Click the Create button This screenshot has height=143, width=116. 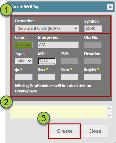point(65,131)
